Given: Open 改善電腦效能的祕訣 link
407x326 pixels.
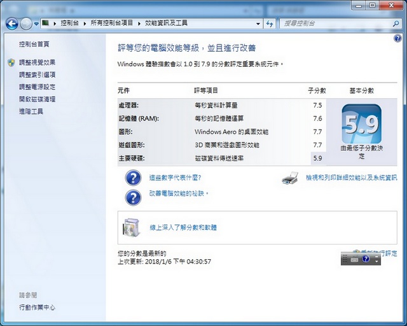Looking at the screenshot, I should coord(178,194).
